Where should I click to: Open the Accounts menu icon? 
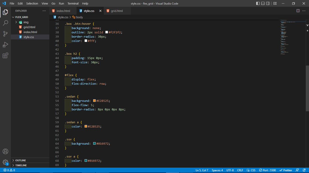click(5, 151)
